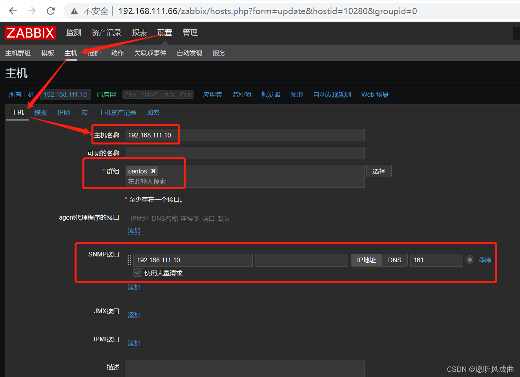Add an IPMI interface via 添加
520x377 pixels.
tap(134, 343)
